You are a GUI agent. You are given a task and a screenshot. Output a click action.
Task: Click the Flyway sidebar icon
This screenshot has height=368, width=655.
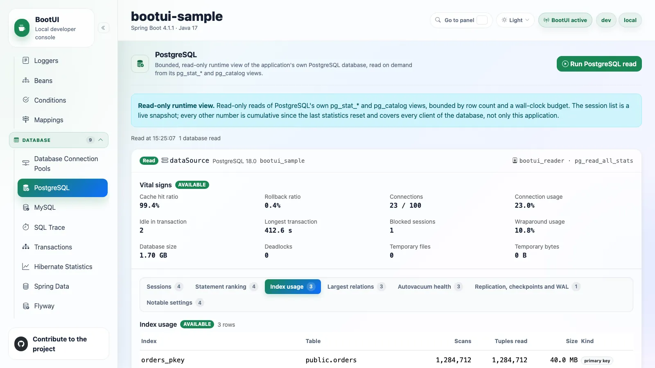tap(26, 306)
